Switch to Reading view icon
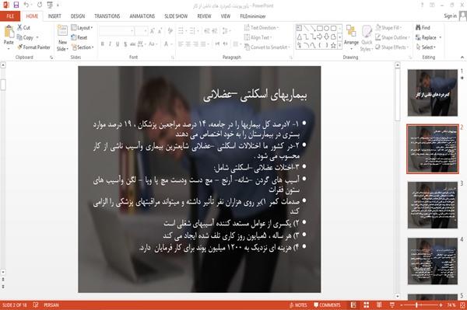Screen dimensions: 467x310 (x=379, y=305)
